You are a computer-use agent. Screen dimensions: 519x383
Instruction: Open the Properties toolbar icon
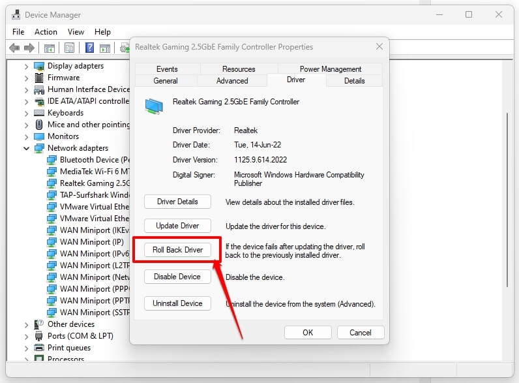coord(69,48)
